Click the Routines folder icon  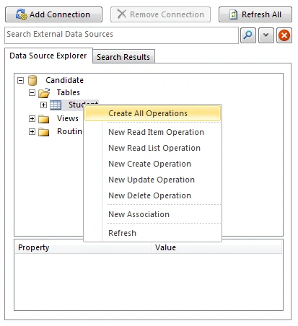coord(44,132)
